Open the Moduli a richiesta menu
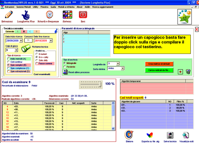The image size is (199, 143). tap(66, 7)
